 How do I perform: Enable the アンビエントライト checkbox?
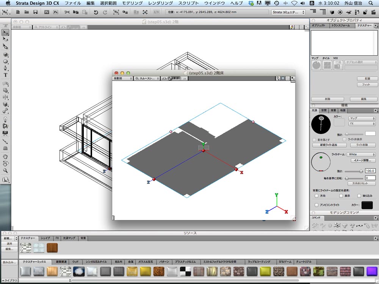316,205
